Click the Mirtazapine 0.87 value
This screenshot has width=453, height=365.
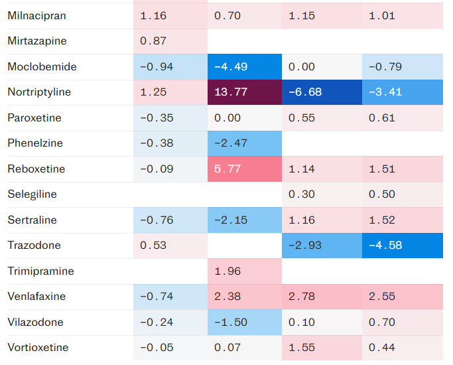pyautogui.click(x=153, y=41)
